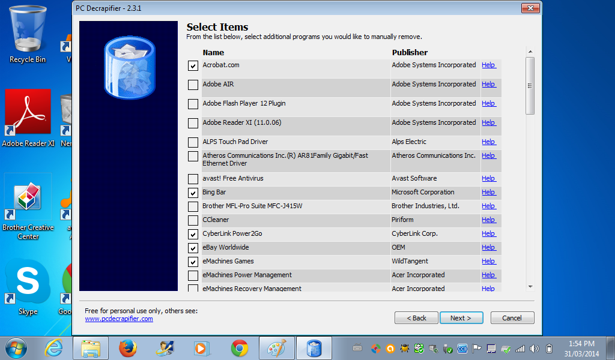Screen dimensions: 615x360
Task: Go Back to the previous step
Action: 416,317
